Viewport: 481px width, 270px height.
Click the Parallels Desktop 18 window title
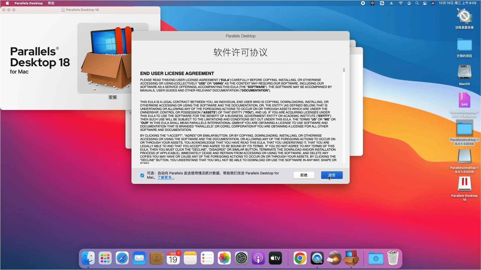pos(82,10)
